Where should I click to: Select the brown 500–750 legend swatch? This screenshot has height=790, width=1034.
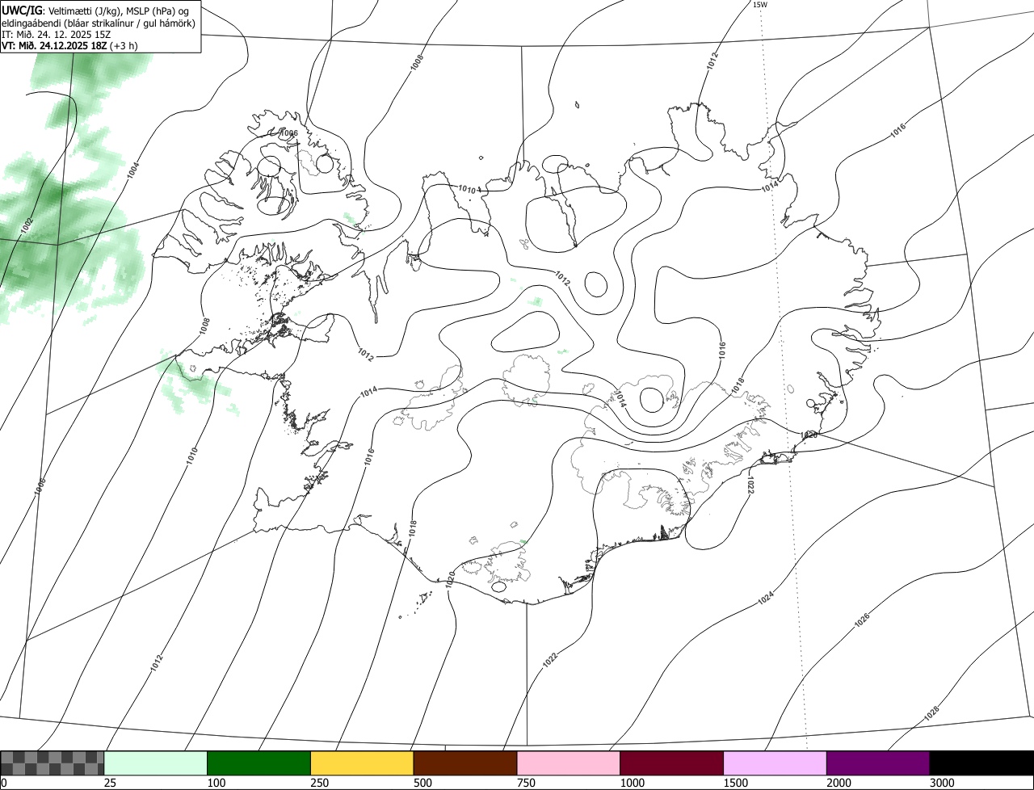coord(465,763)
